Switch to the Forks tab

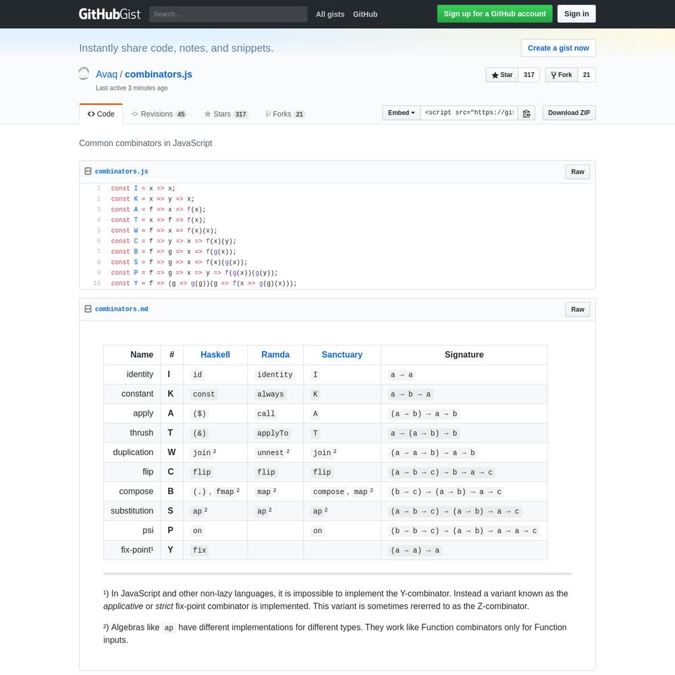[x=285, y=114]
